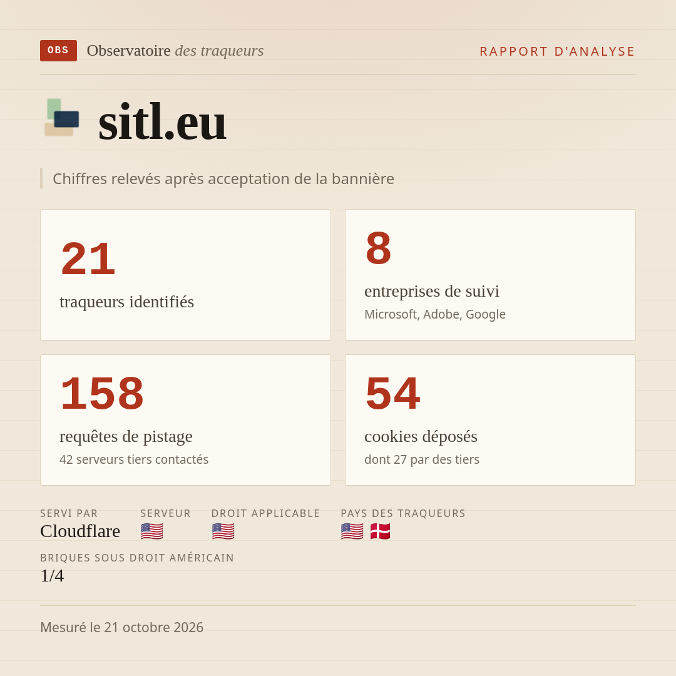Image resolution: width=676 pixels, height=676 pixels.
Task: Click the Danish flag under PAYS DES TRAQUEURS
Action: (381, 531)
